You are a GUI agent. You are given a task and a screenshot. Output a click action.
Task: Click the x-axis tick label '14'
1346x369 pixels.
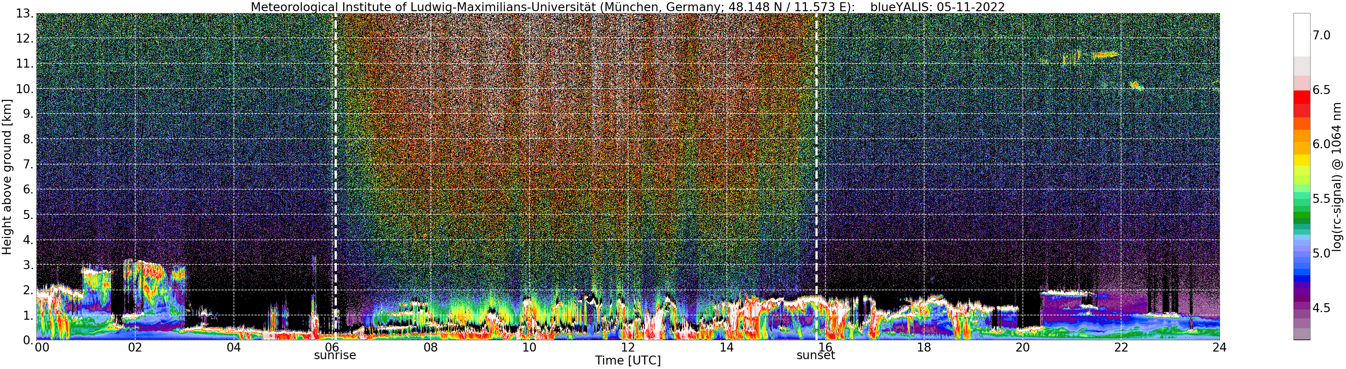coord(726,347)
